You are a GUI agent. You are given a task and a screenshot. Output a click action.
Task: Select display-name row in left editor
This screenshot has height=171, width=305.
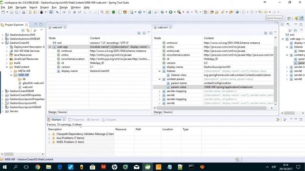[99, 71]
